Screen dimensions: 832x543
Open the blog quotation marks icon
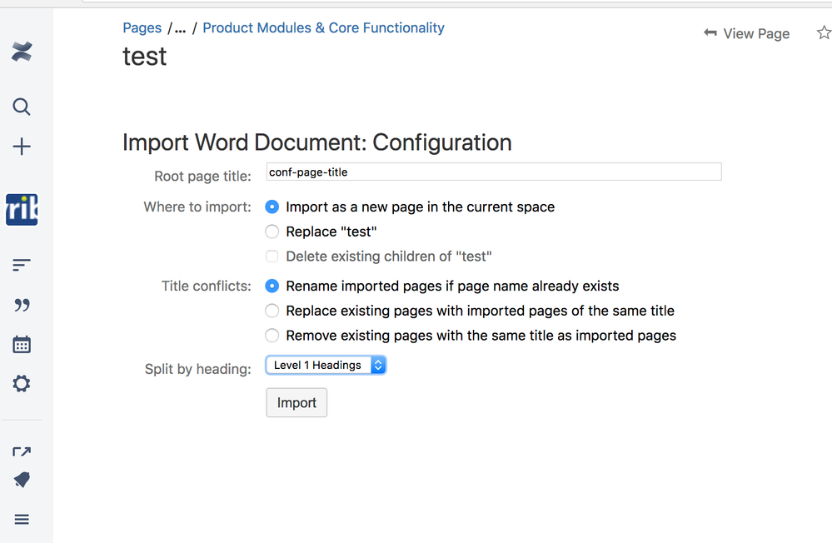tap(22, 305)
